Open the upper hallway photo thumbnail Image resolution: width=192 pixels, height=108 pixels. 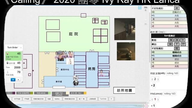125,29
